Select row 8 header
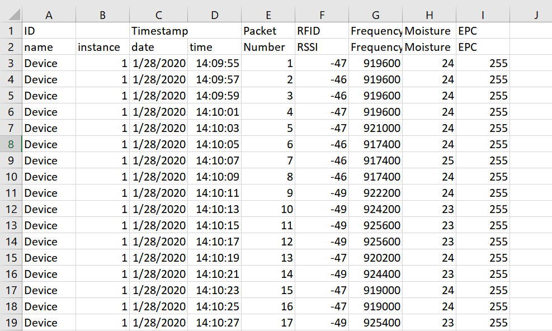Screen dimensions: 552x331 pyautogui.click(x=11, y=144)
